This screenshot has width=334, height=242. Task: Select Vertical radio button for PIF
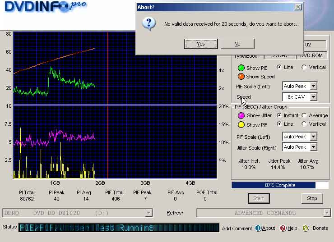point(304,124)
